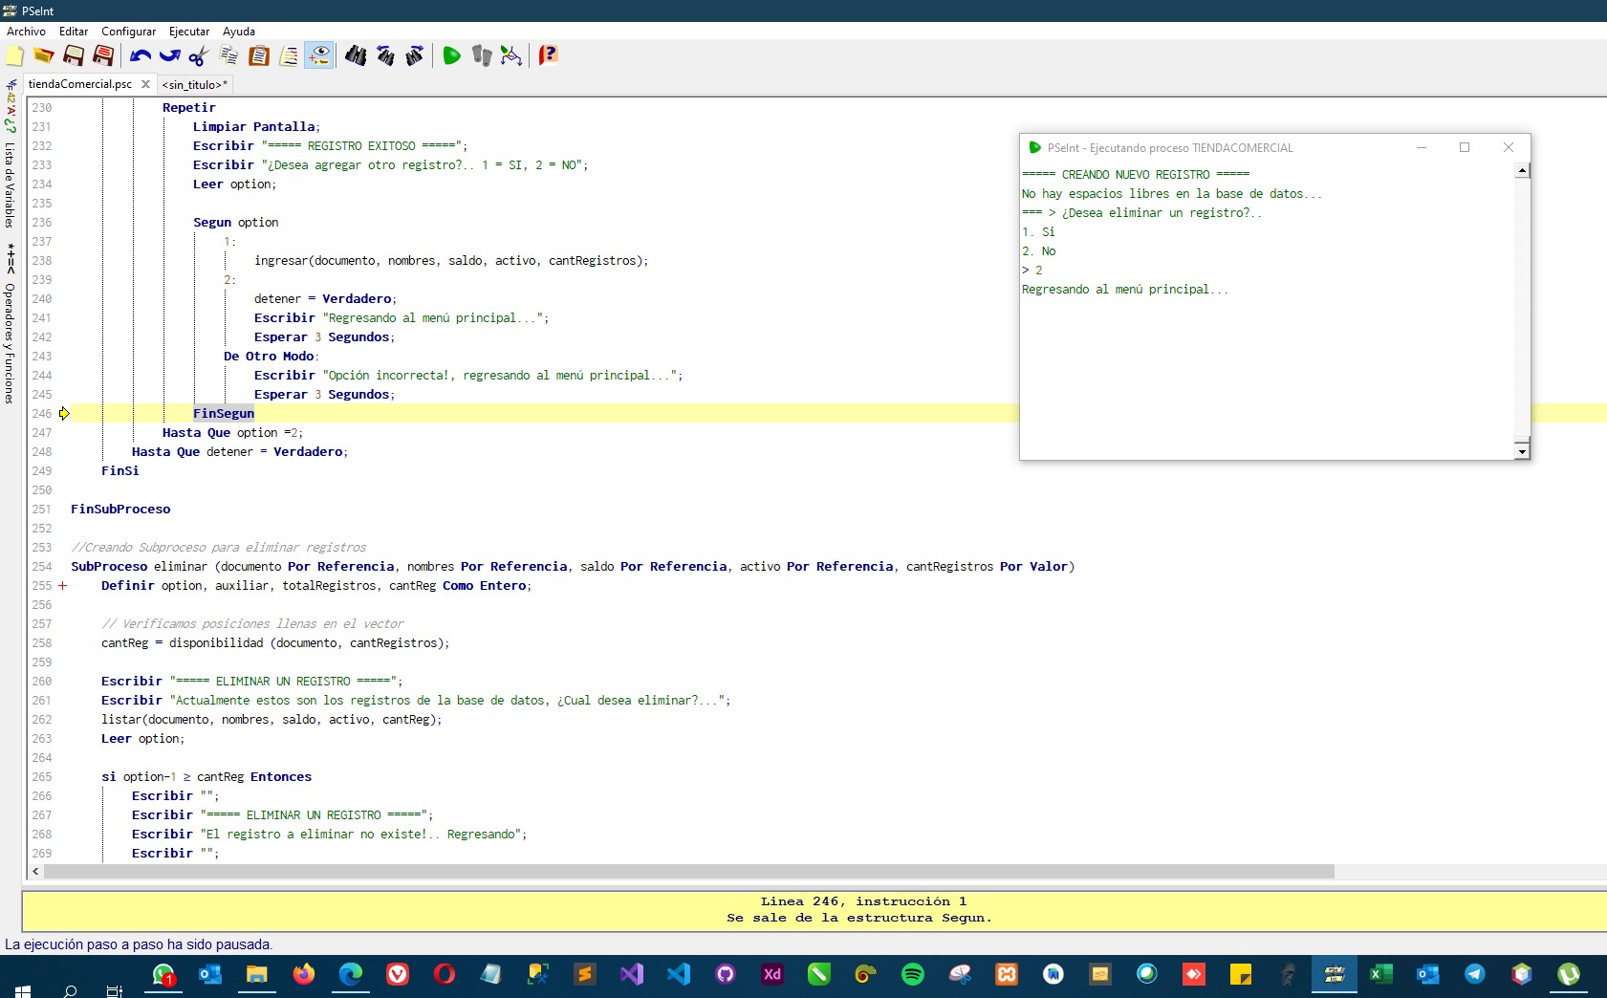Image resolution: width=1607 pixels, height=998 pixels.
Task: Open the Ayuda menu
Action: [239, 32]
